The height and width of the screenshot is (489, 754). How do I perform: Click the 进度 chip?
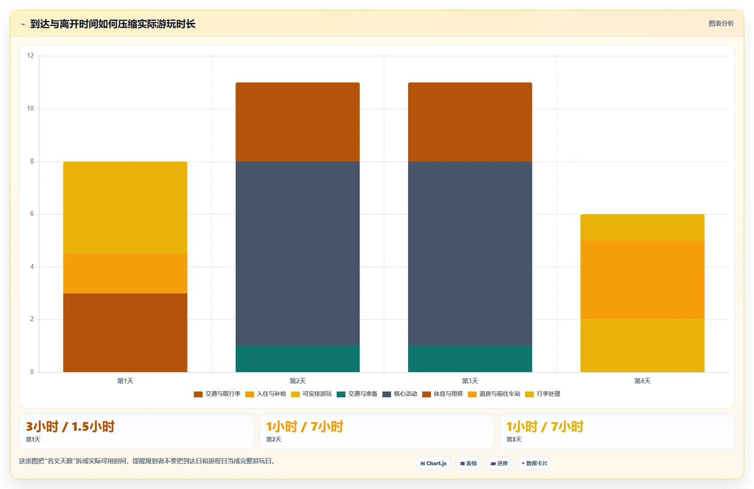click(x=499, y=463)
